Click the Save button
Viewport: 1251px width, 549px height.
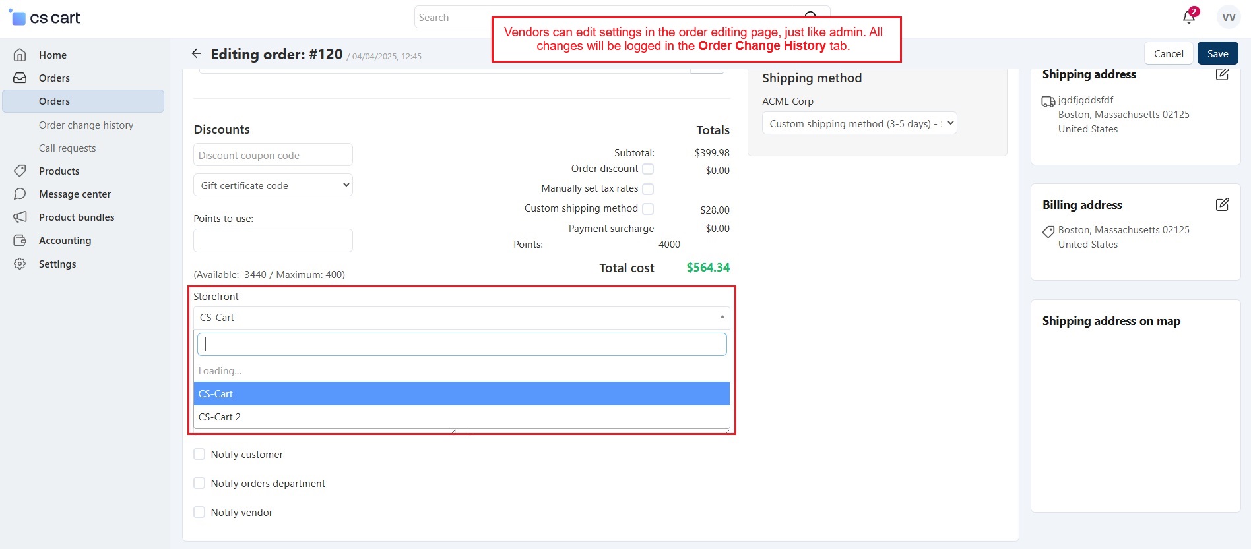pos(1217,54)
